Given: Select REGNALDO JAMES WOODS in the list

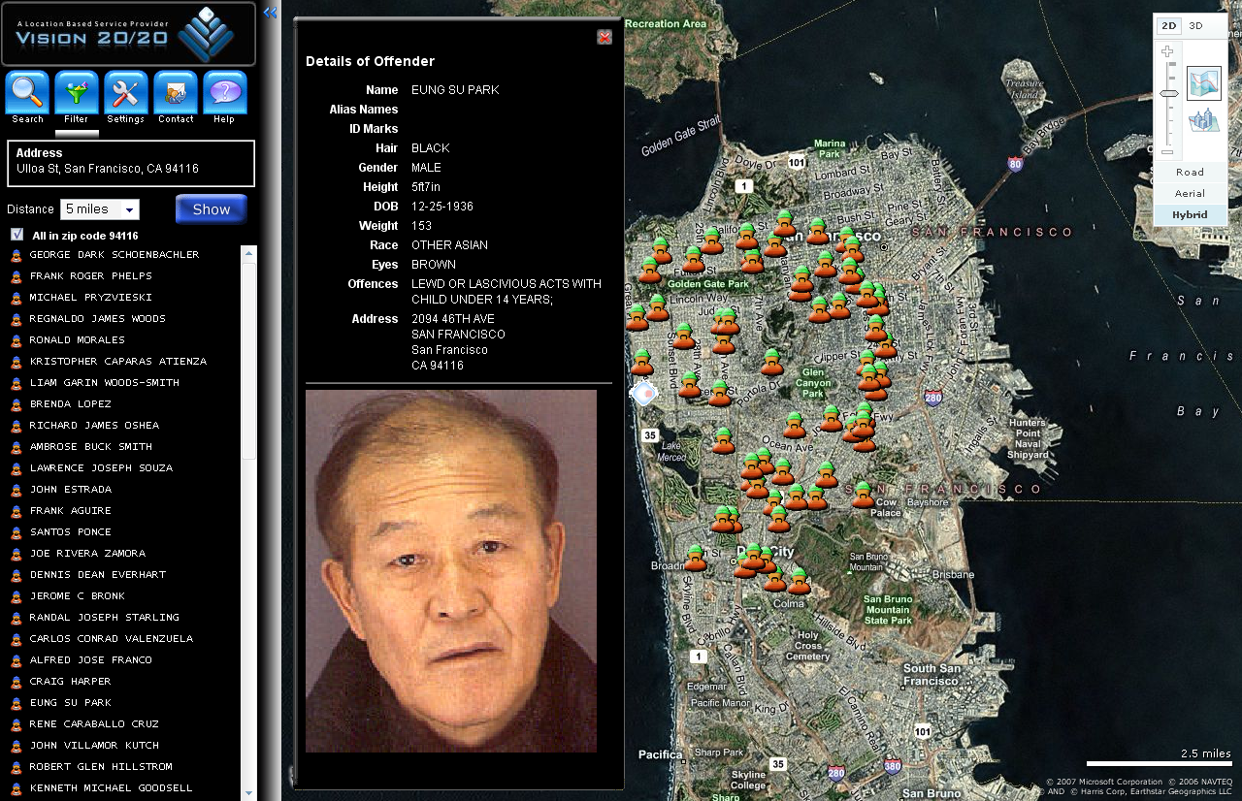Looking at the screenshot, I should pos(98,319).
